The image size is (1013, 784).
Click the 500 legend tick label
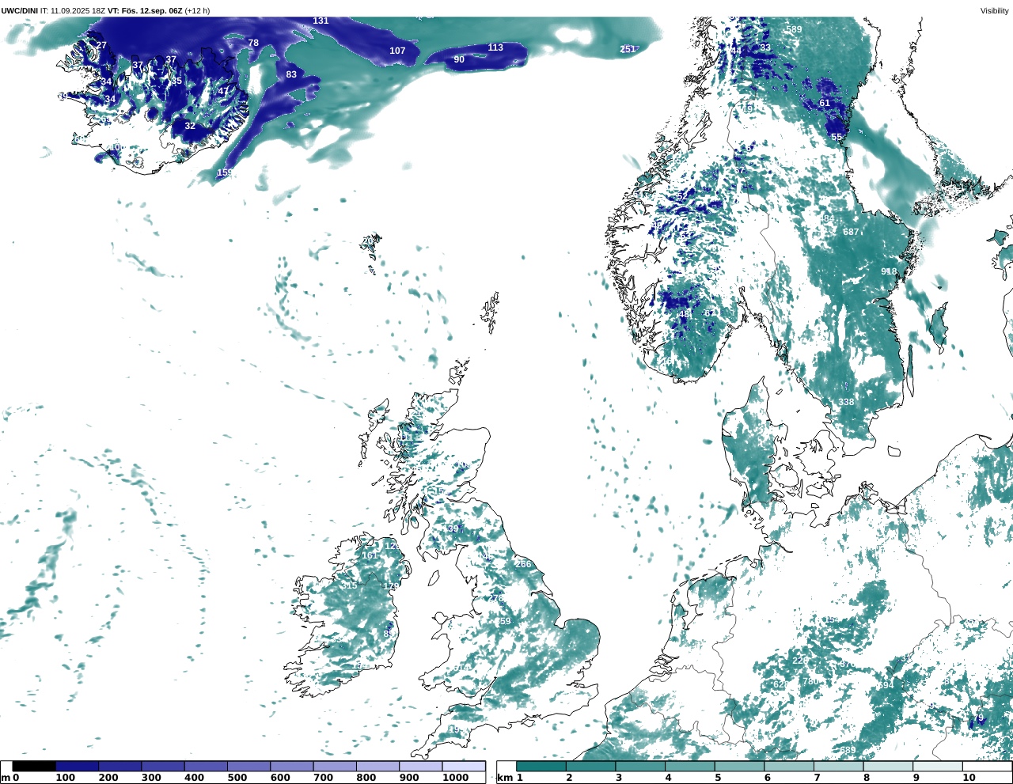pyautogui.click(x=237, y=778)
